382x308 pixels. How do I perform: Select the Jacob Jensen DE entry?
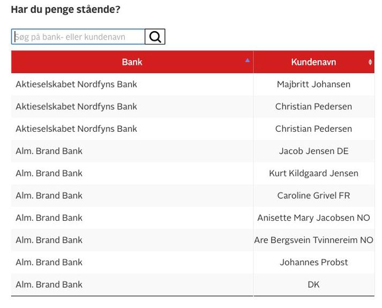(314, 151)
